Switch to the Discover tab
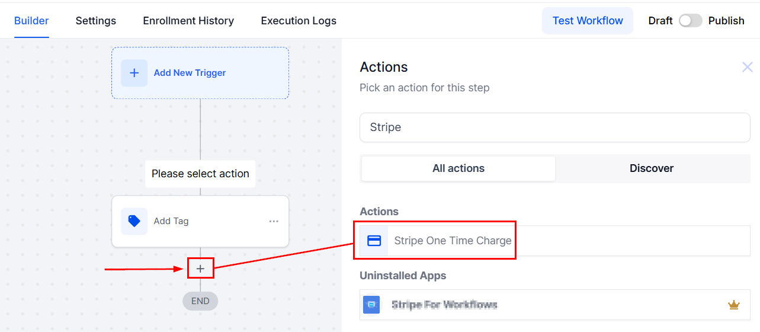 click(652, 168)
